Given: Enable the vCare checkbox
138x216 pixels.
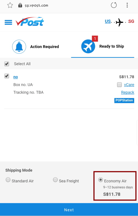Looking at the screenshot, I should coord(119,85).
